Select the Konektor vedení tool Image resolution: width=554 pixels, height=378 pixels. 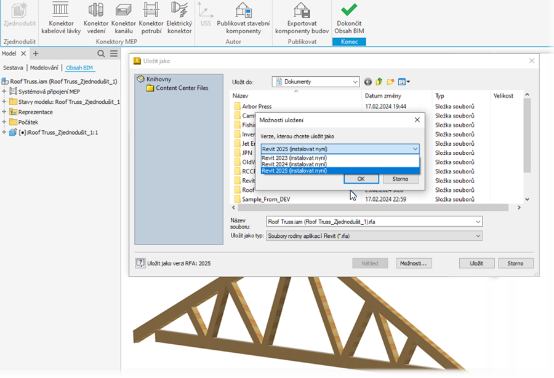(x=96, y=18)
